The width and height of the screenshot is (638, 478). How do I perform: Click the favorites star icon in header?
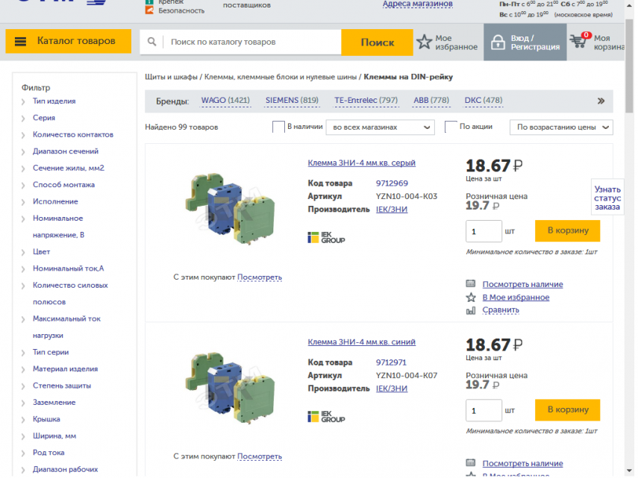click(x=424, y=42)
